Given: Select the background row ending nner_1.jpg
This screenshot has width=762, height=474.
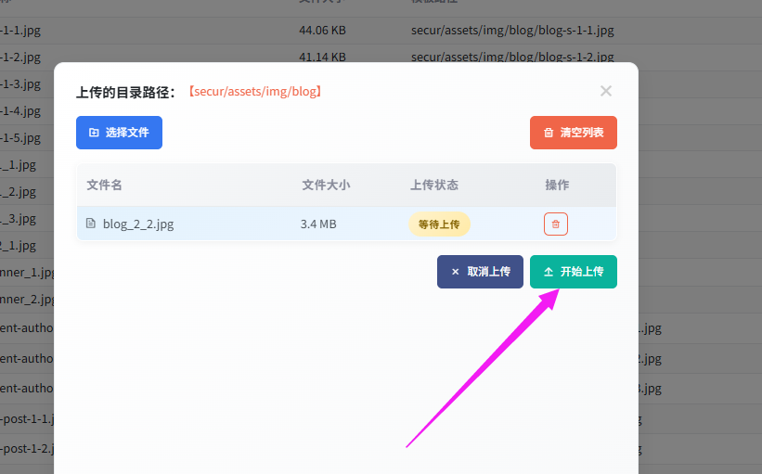Looking at the screenshot, I should tap(28, 273).
